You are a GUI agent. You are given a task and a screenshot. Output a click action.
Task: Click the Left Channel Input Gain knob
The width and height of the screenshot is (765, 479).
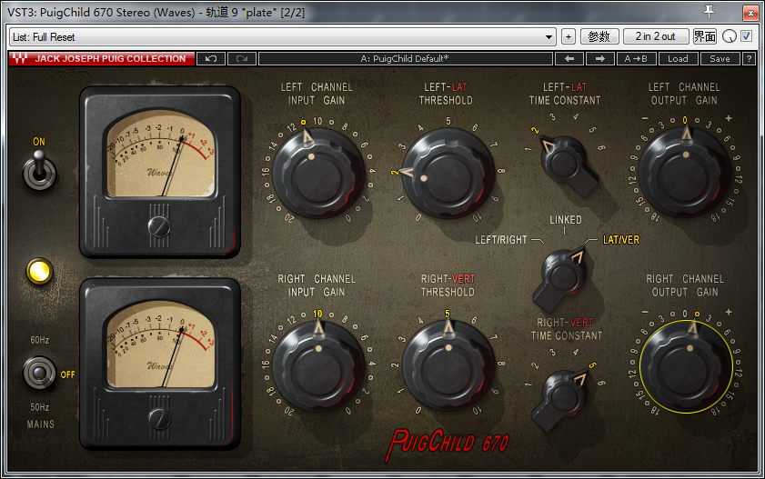(x=318, y=174)
